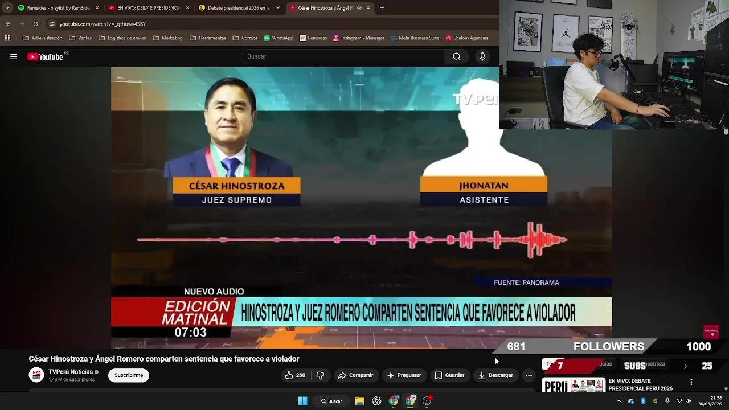Click the YouTube search magnifier button

point(457,56)
